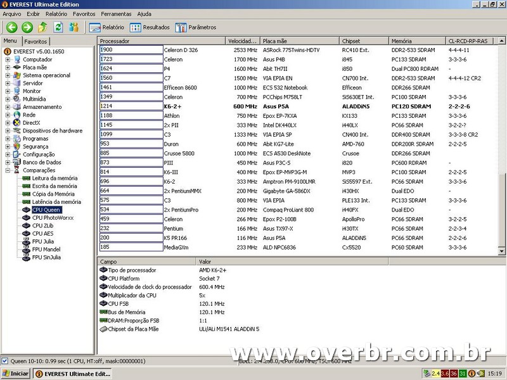Switch to the Favoritos tab

pos(35,41)
